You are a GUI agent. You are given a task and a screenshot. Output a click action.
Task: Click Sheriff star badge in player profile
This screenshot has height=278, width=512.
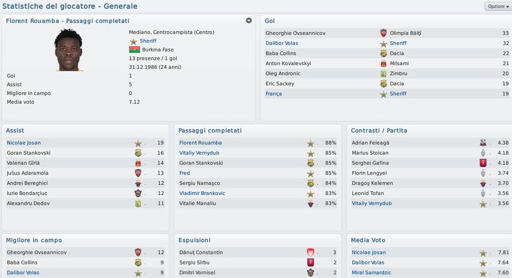133,41
